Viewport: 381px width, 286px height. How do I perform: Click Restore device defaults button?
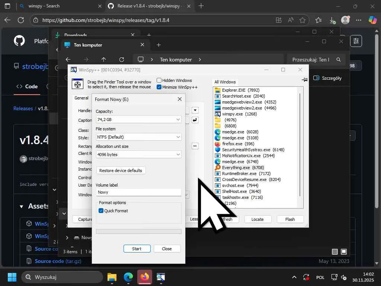(x=121, y=171)
